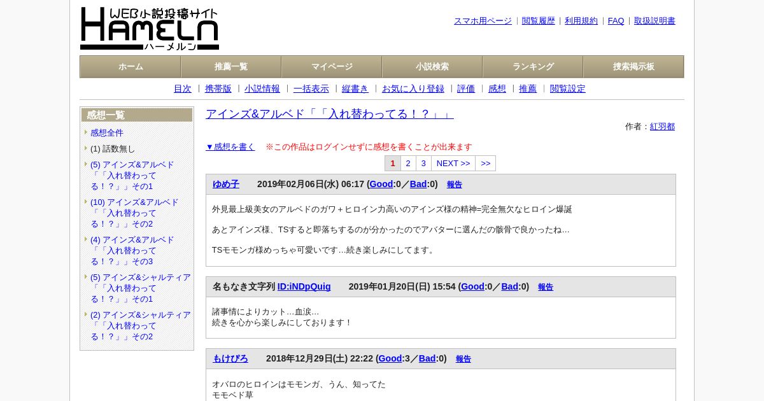Click the 一括表示 submenu link

pyautogui.click(x=311, y=89)
